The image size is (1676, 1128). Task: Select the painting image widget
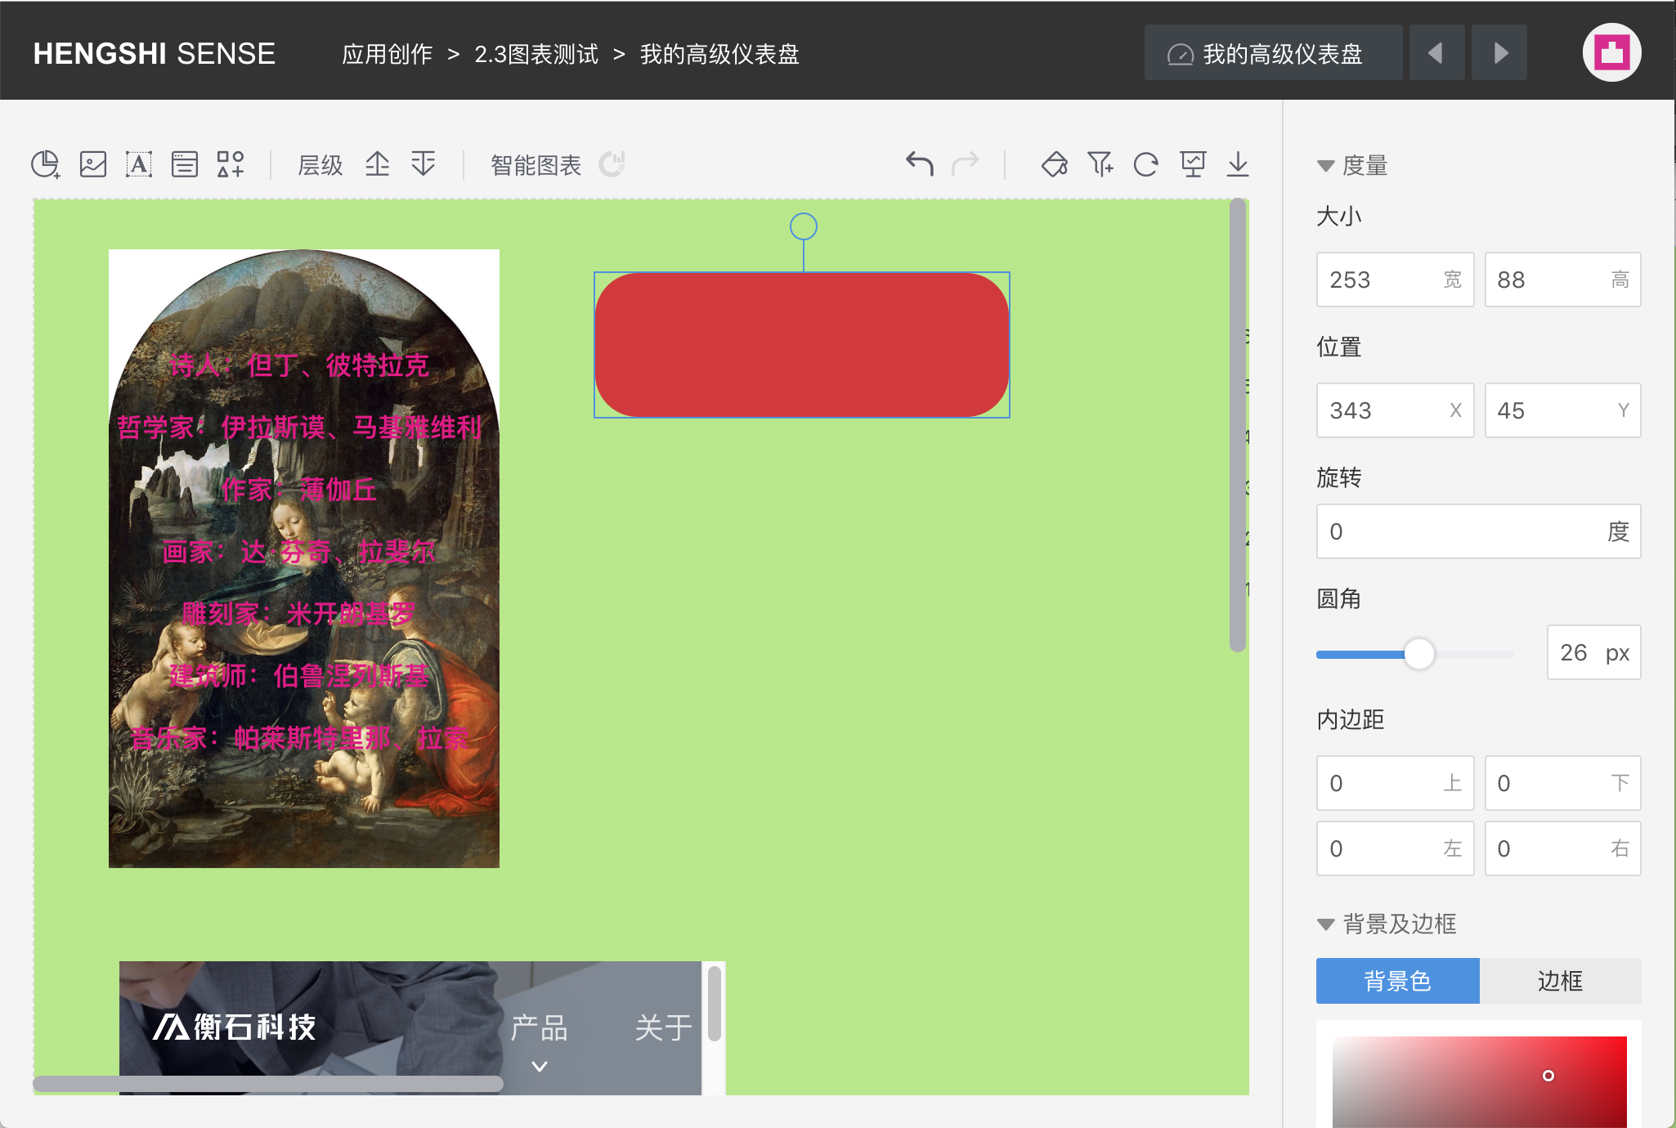pyautogui.click(x=304, y=559)
